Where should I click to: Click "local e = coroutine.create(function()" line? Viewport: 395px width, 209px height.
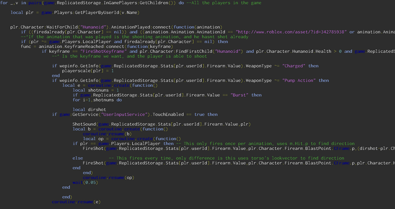coord(110,85)
